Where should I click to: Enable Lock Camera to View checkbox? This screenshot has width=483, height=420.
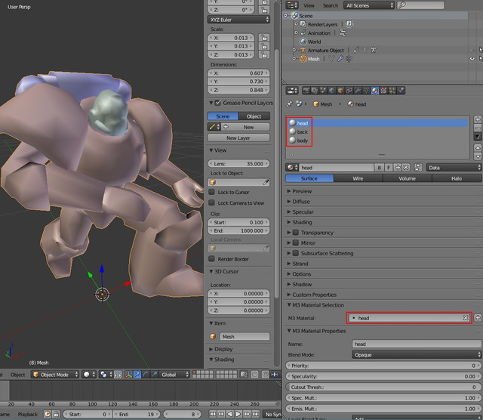click(x=211, y=202)
